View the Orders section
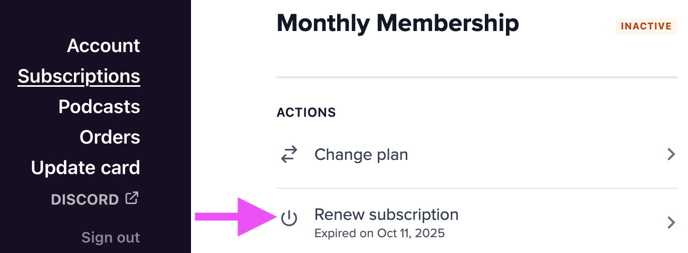The width and height of the screenshot is (688, 253). [x=110, y=137]
